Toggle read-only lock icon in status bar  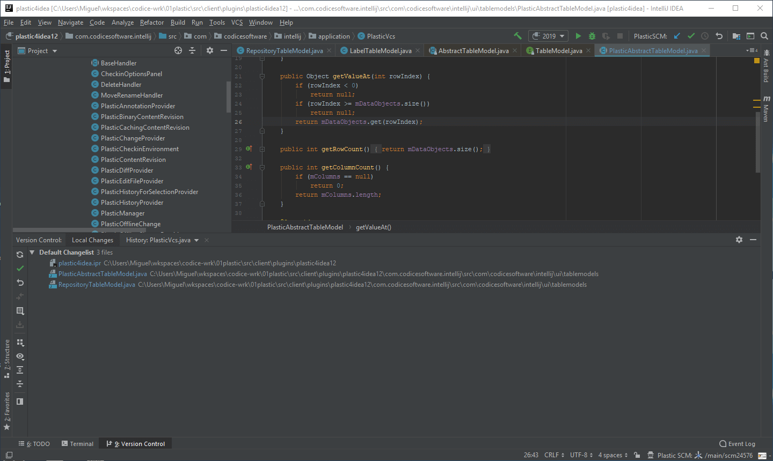[x=637, y=455]
